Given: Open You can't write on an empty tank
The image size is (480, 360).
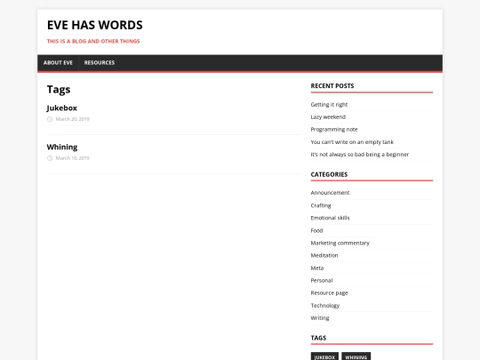Looking at the screenshot, I should pos(352,142).
